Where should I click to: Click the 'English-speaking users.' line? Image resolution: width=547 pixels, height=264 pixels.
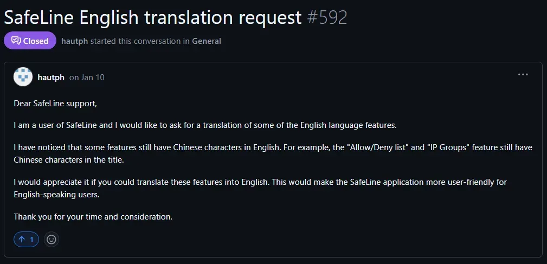(57, 195)
